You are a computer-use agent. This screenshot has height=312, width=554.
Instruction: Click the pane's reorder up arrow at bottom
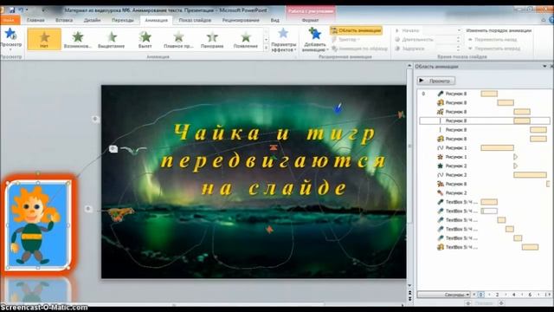click(x=468, y=303)
